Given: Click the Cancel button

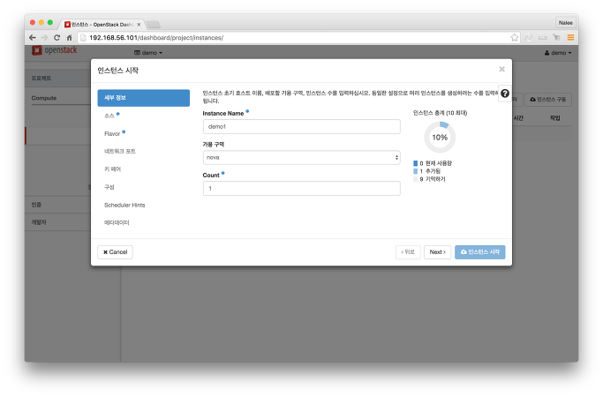Looking at the screenshot, I should (115, 252).
